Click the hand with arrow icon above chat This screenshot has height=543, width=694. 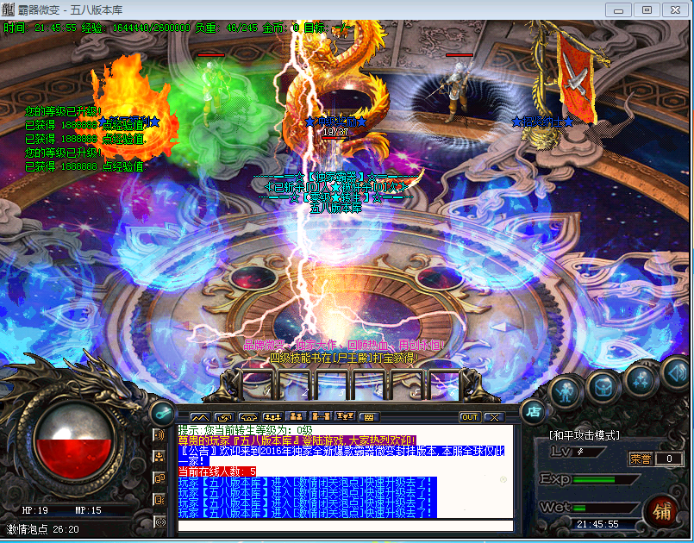[x=224, y=417]
